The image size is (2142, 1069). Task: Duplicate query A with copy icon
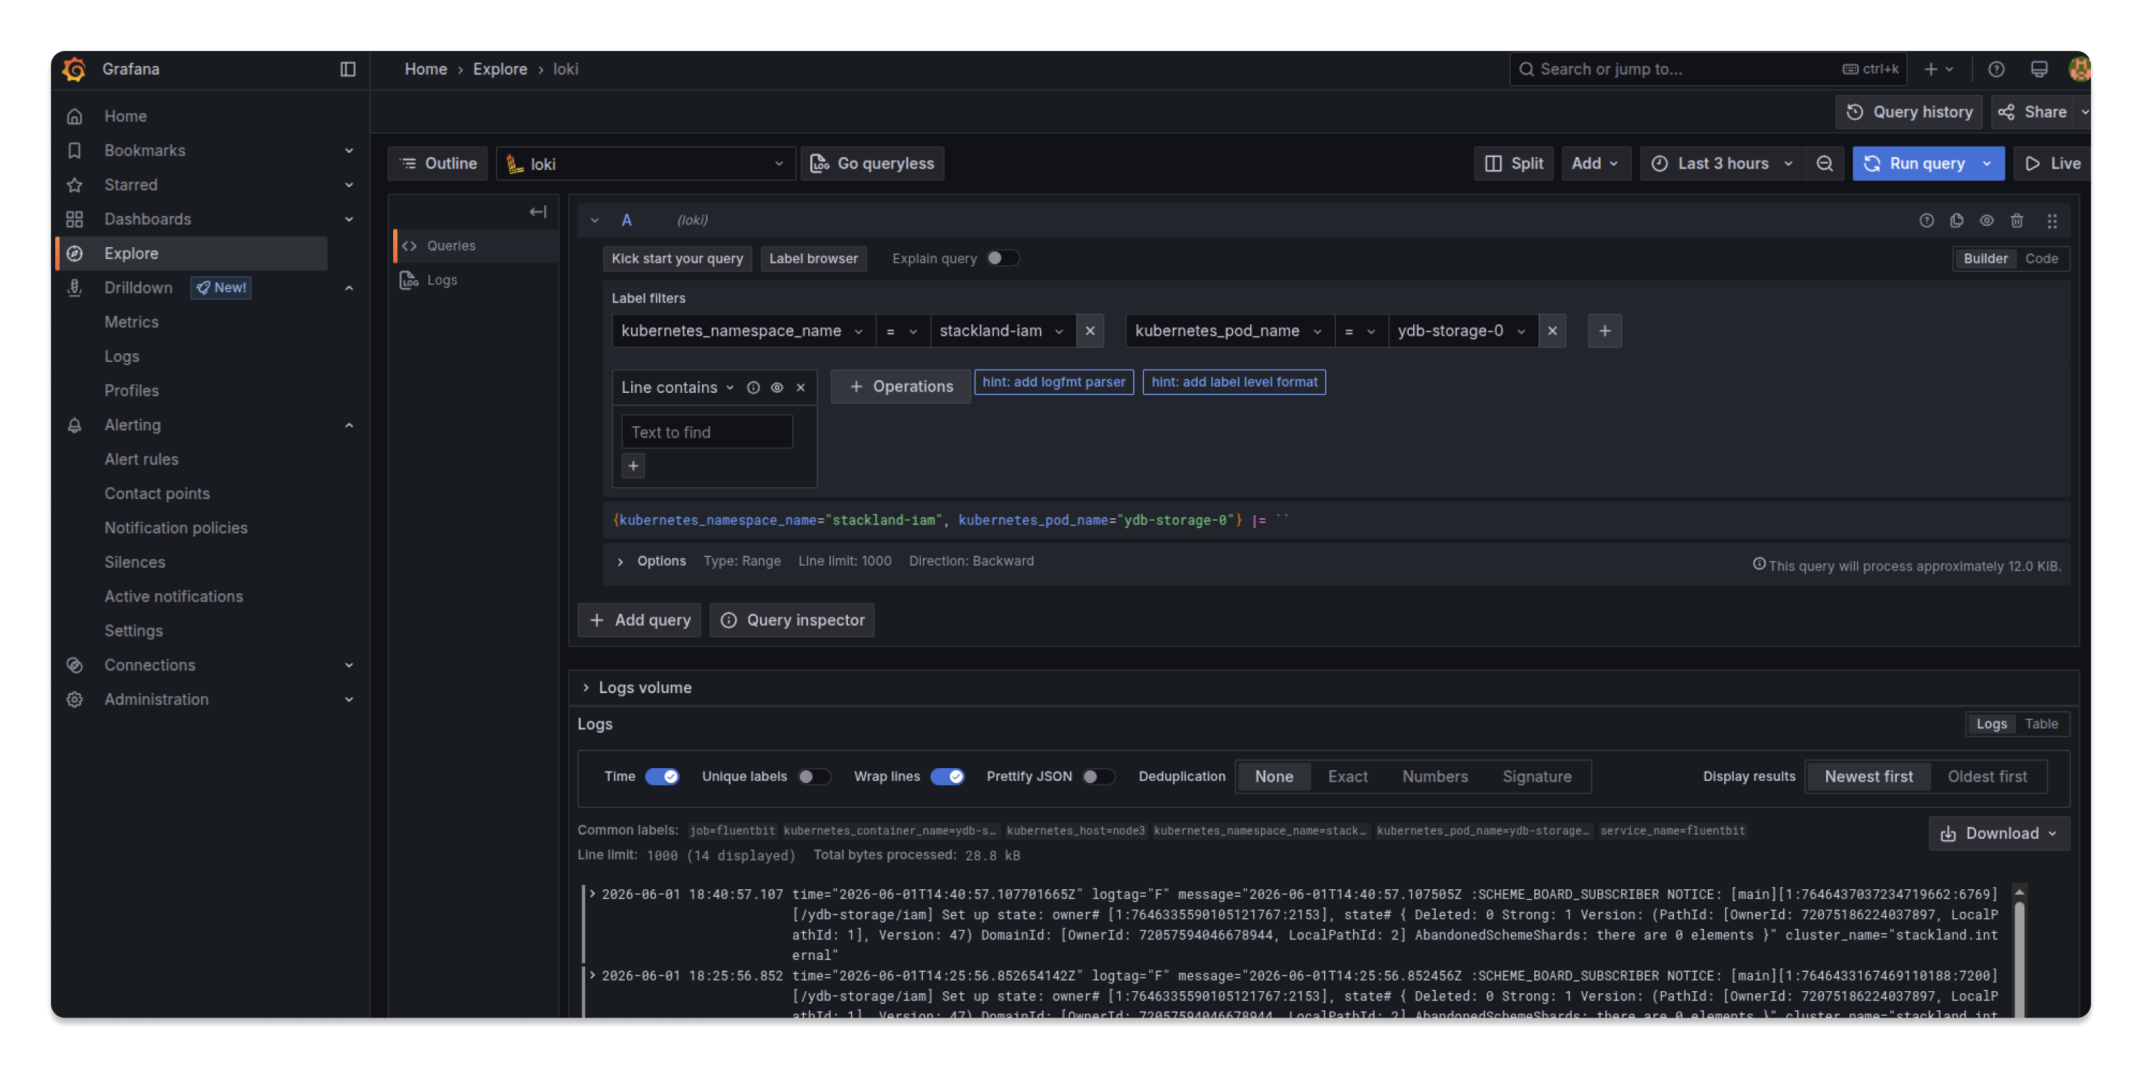(1956, 220)
